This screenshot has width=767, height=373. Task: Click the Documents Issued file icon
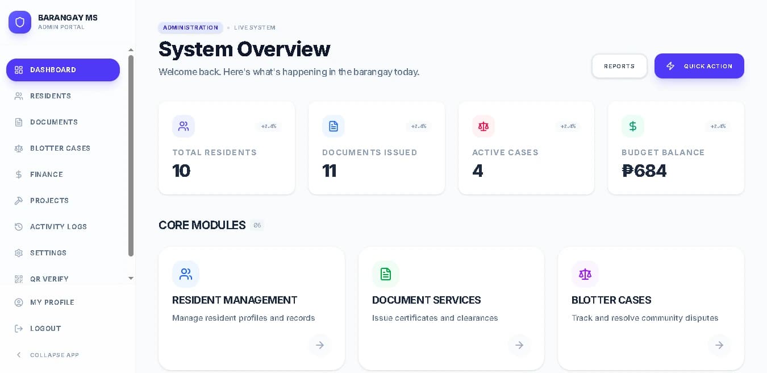click(x=334, y=126)
